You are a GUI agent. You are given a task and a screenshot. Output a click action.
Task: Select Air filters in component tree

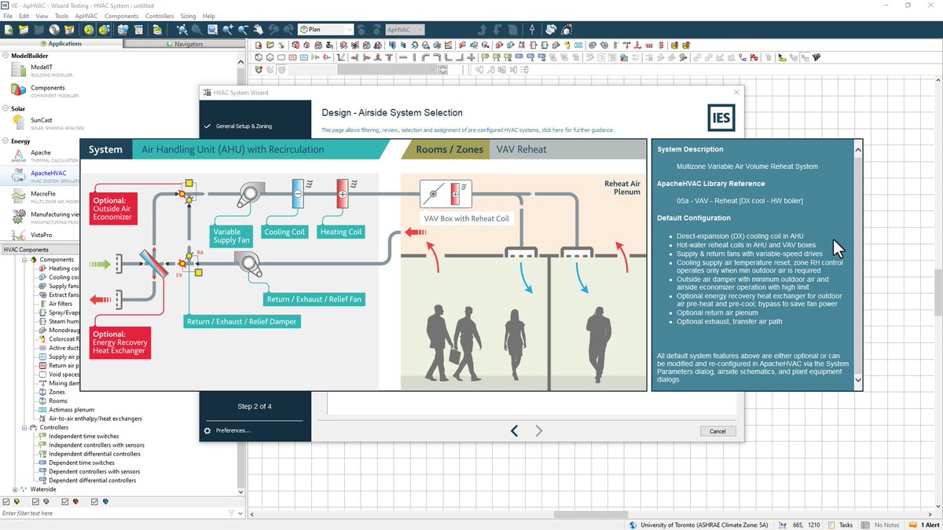point(61,303)
